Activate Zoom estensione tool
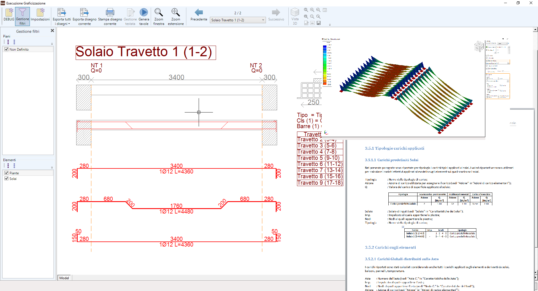The width and height of the screenshot is (538, 291). point(176,16)
